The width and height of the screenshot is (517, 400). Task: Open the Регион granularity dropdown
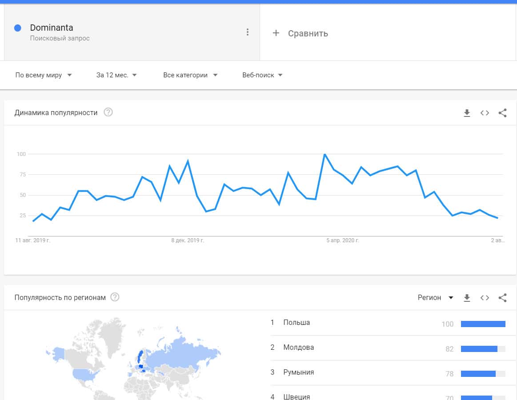[435, 298]
